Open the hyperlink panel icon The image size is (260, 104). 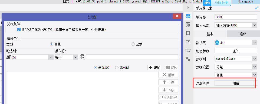click(x=188, y=59)
